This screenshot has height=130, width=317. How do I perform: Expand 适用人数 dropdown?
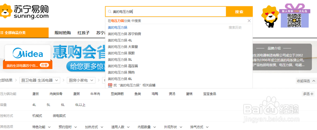pos(120,127)
